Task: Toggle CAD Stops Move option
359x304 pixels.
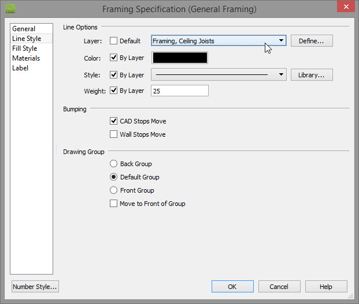Action: tap(113, 121)
